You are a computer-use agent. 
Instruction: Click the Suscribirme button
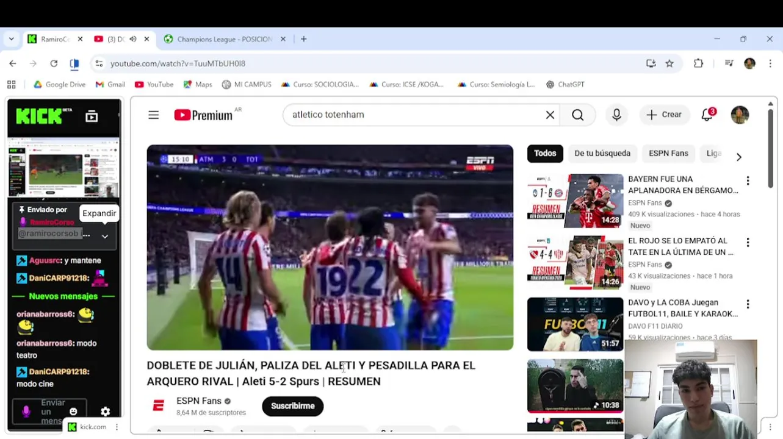292,406
